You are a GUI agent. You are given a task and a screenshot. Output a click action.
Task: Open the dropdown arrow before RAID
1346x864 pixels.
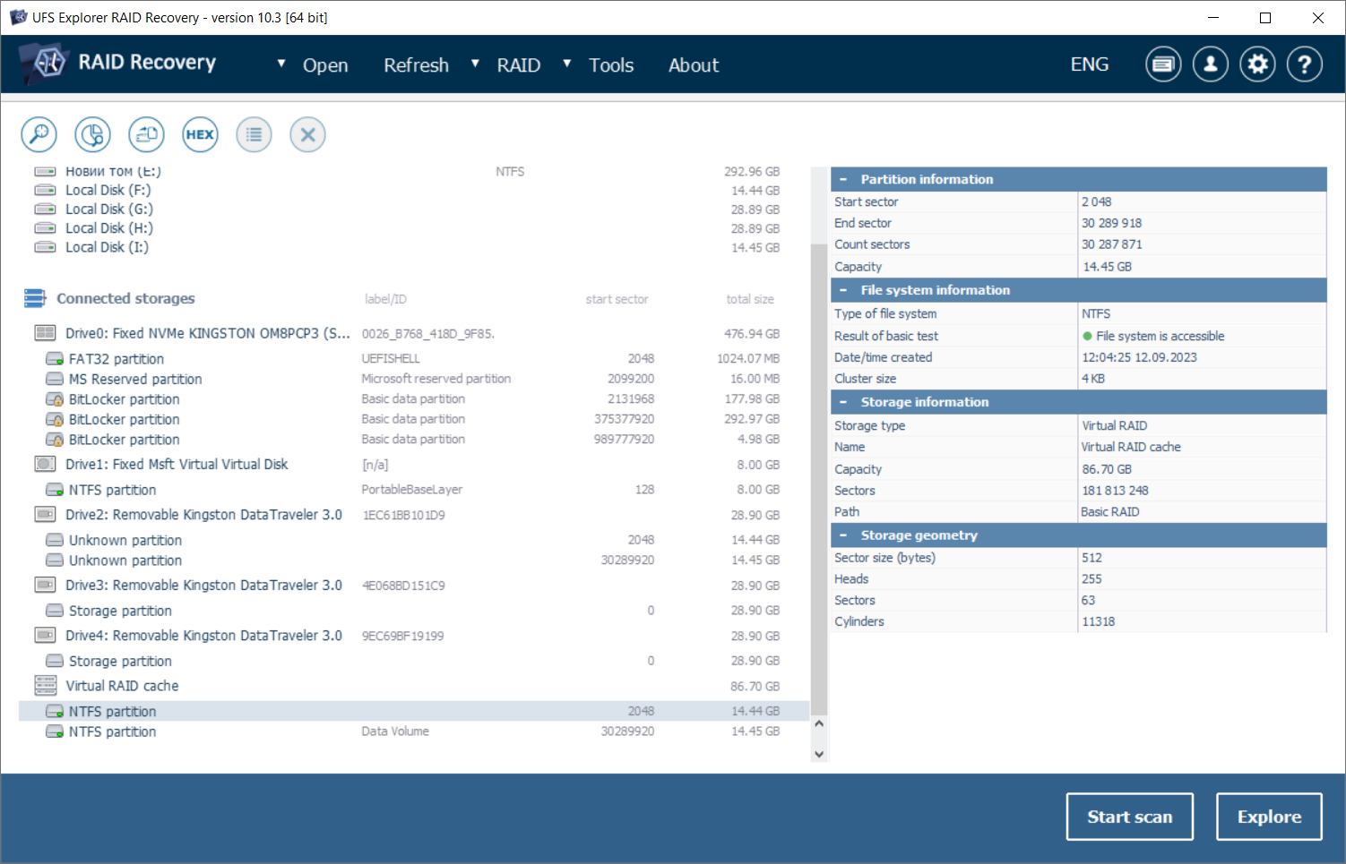tap(475, 64)
